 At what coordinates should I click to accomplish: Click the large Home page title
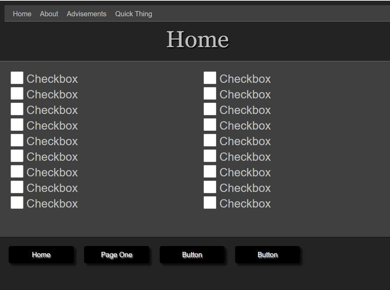(198, 39)
